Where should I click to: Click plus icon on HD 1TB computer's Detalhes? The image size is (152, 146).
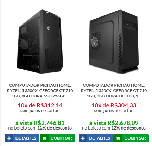(83, 138)
